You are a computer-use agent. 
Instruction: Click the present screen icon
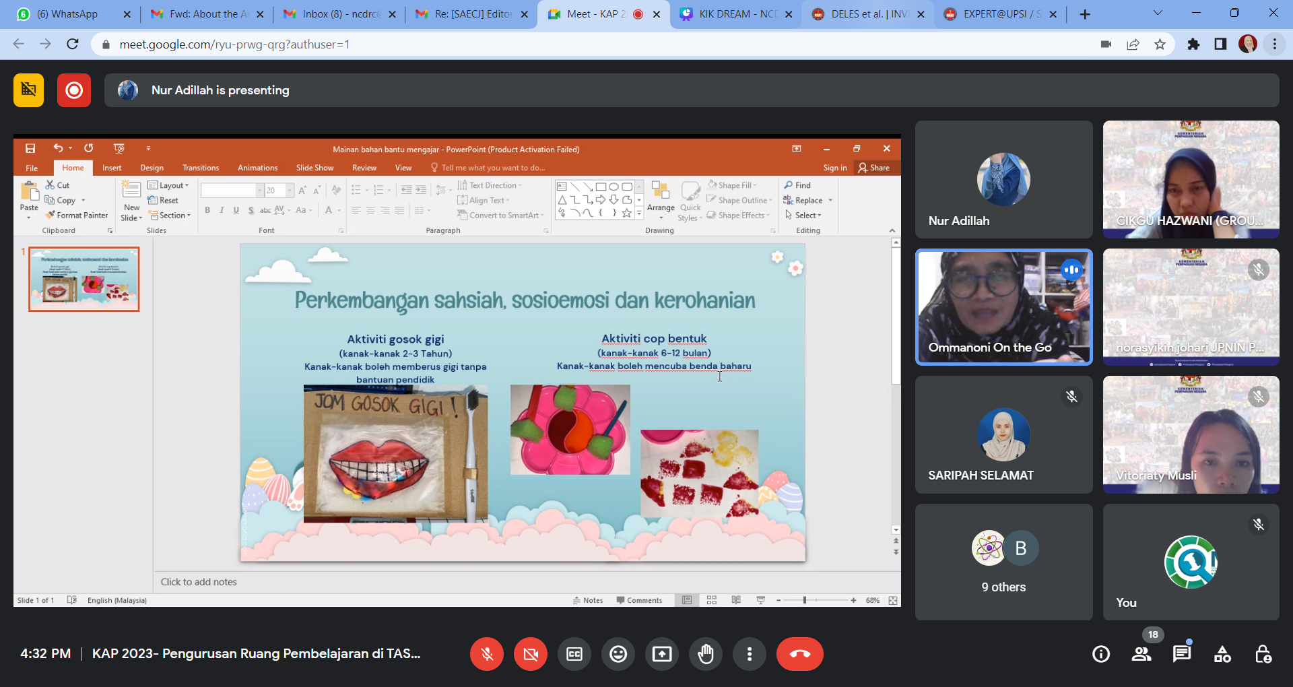click(x=661, y=654)
